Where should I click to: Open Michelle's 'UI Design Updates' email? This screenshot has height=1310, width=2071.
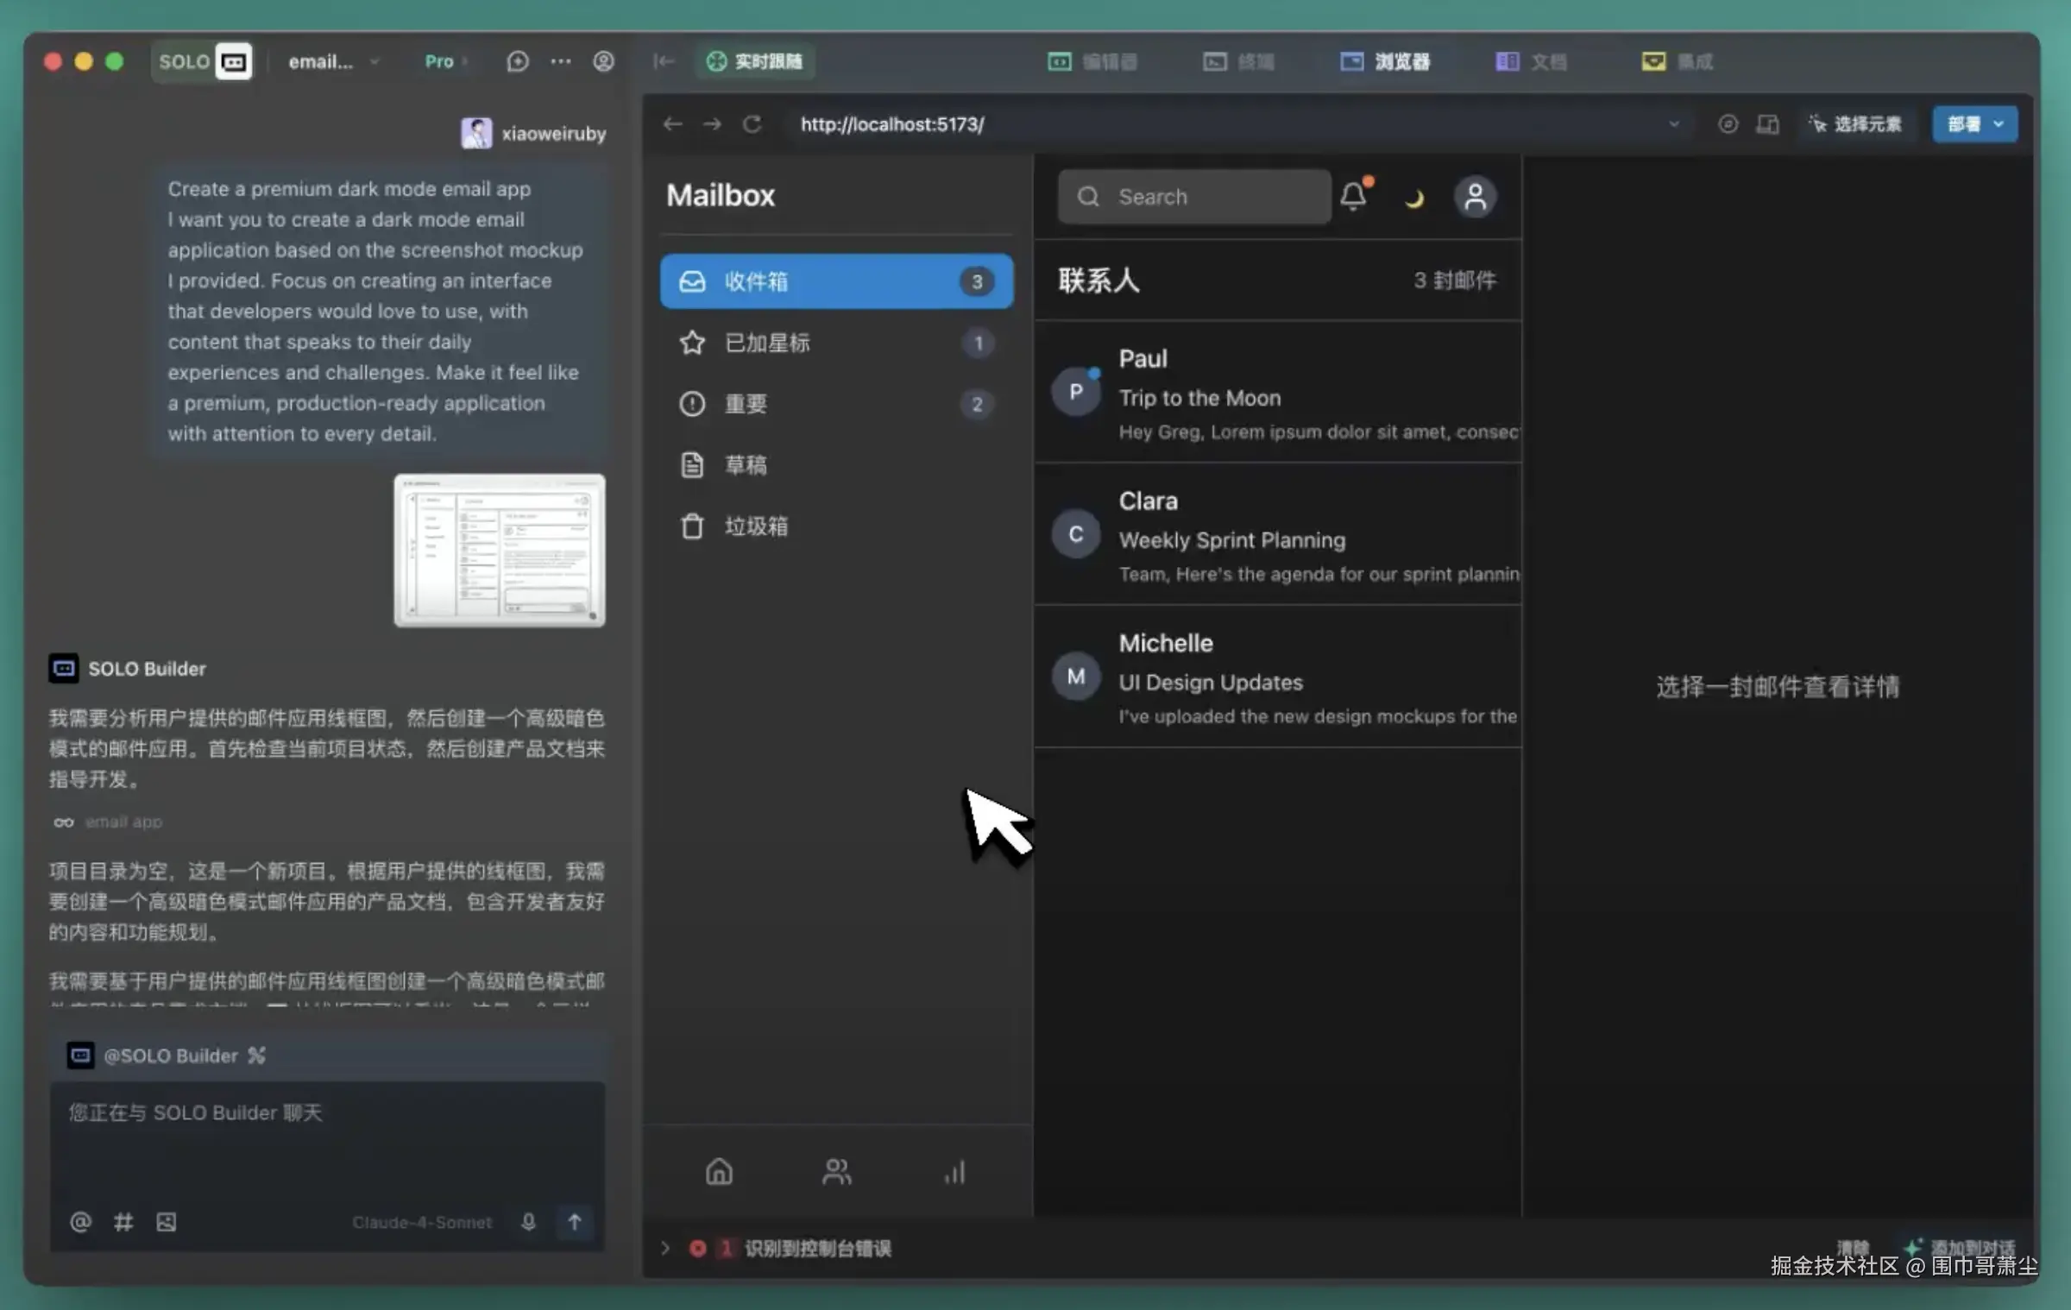pyautogui.click(x=1278, y=677)
